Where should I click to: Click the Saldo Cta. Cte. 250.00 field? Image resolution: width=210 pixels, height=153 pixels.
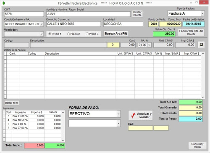pyautogui.click(x=164, y=34)
